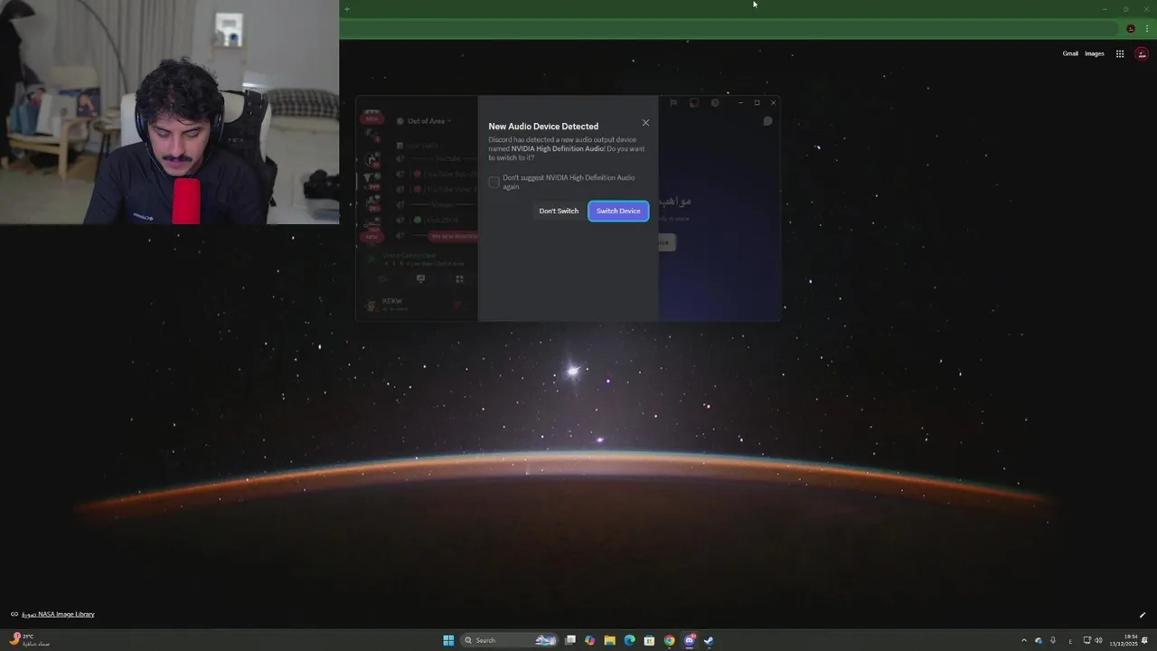The height and width of the screenshot is (651, 1157).
Task: Open Discord chat bubble icon
Action: coord(767,121)
